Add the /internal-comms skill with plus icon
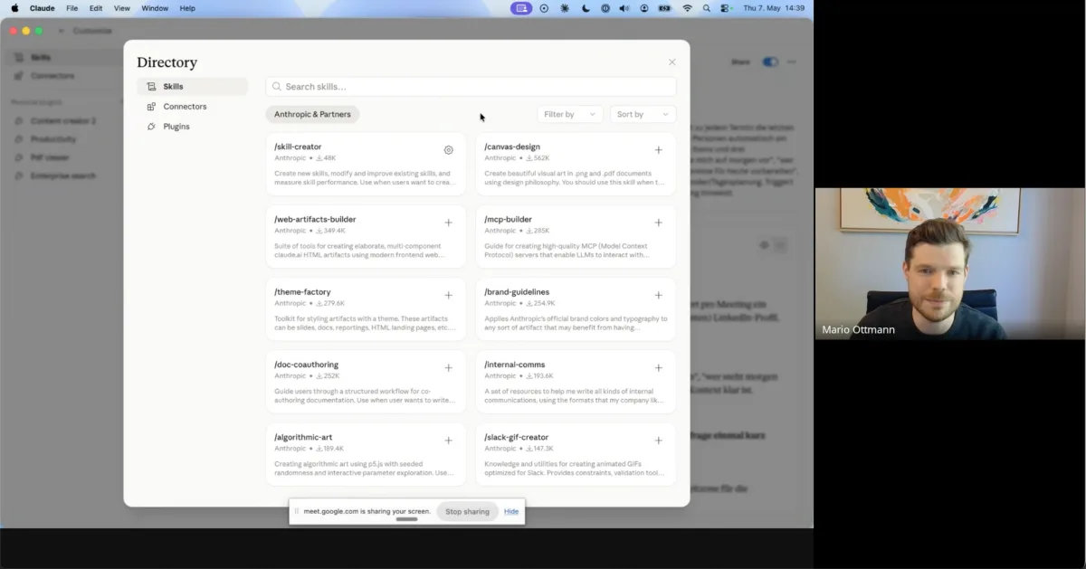The width and height of the screenshot is (1086, 569). pos(658,368)
